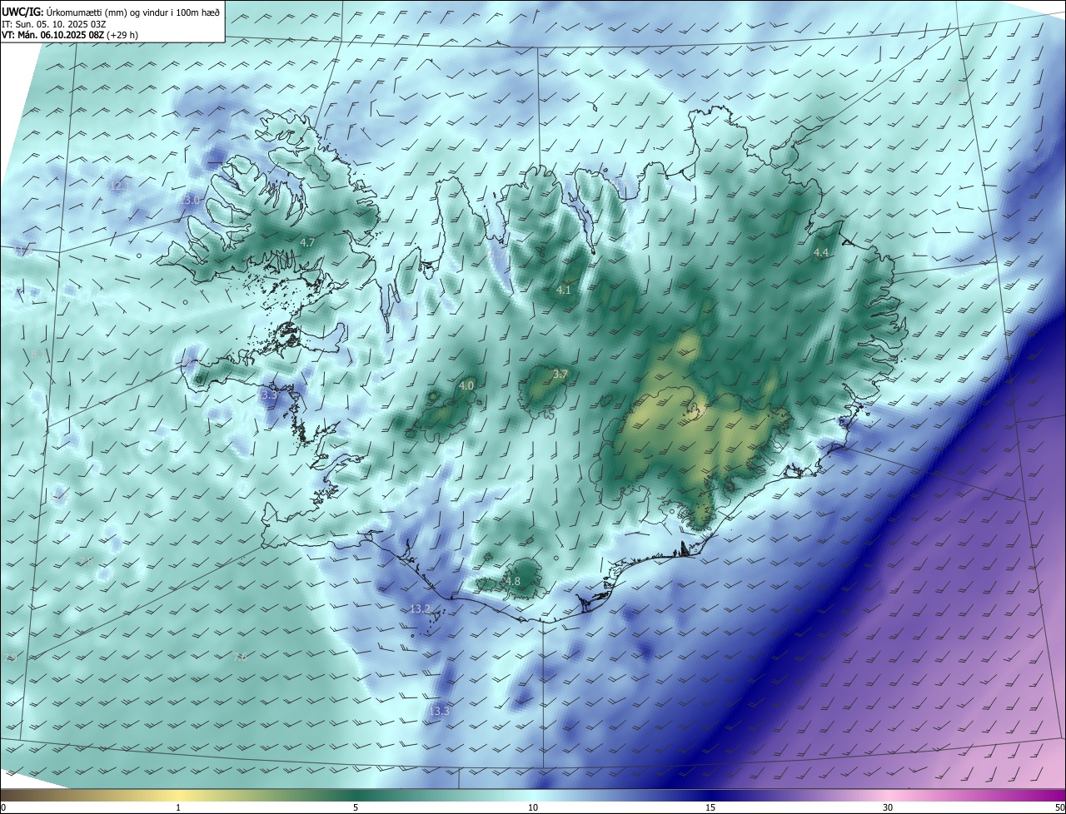Viewport: 1066px width, 814px height.
Task: Click the 10 tick on the color scale
Action: (533, 808)
